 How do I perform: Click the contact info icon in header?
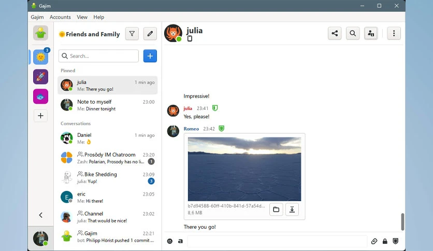pyautogui.click(x=371, y=33)
